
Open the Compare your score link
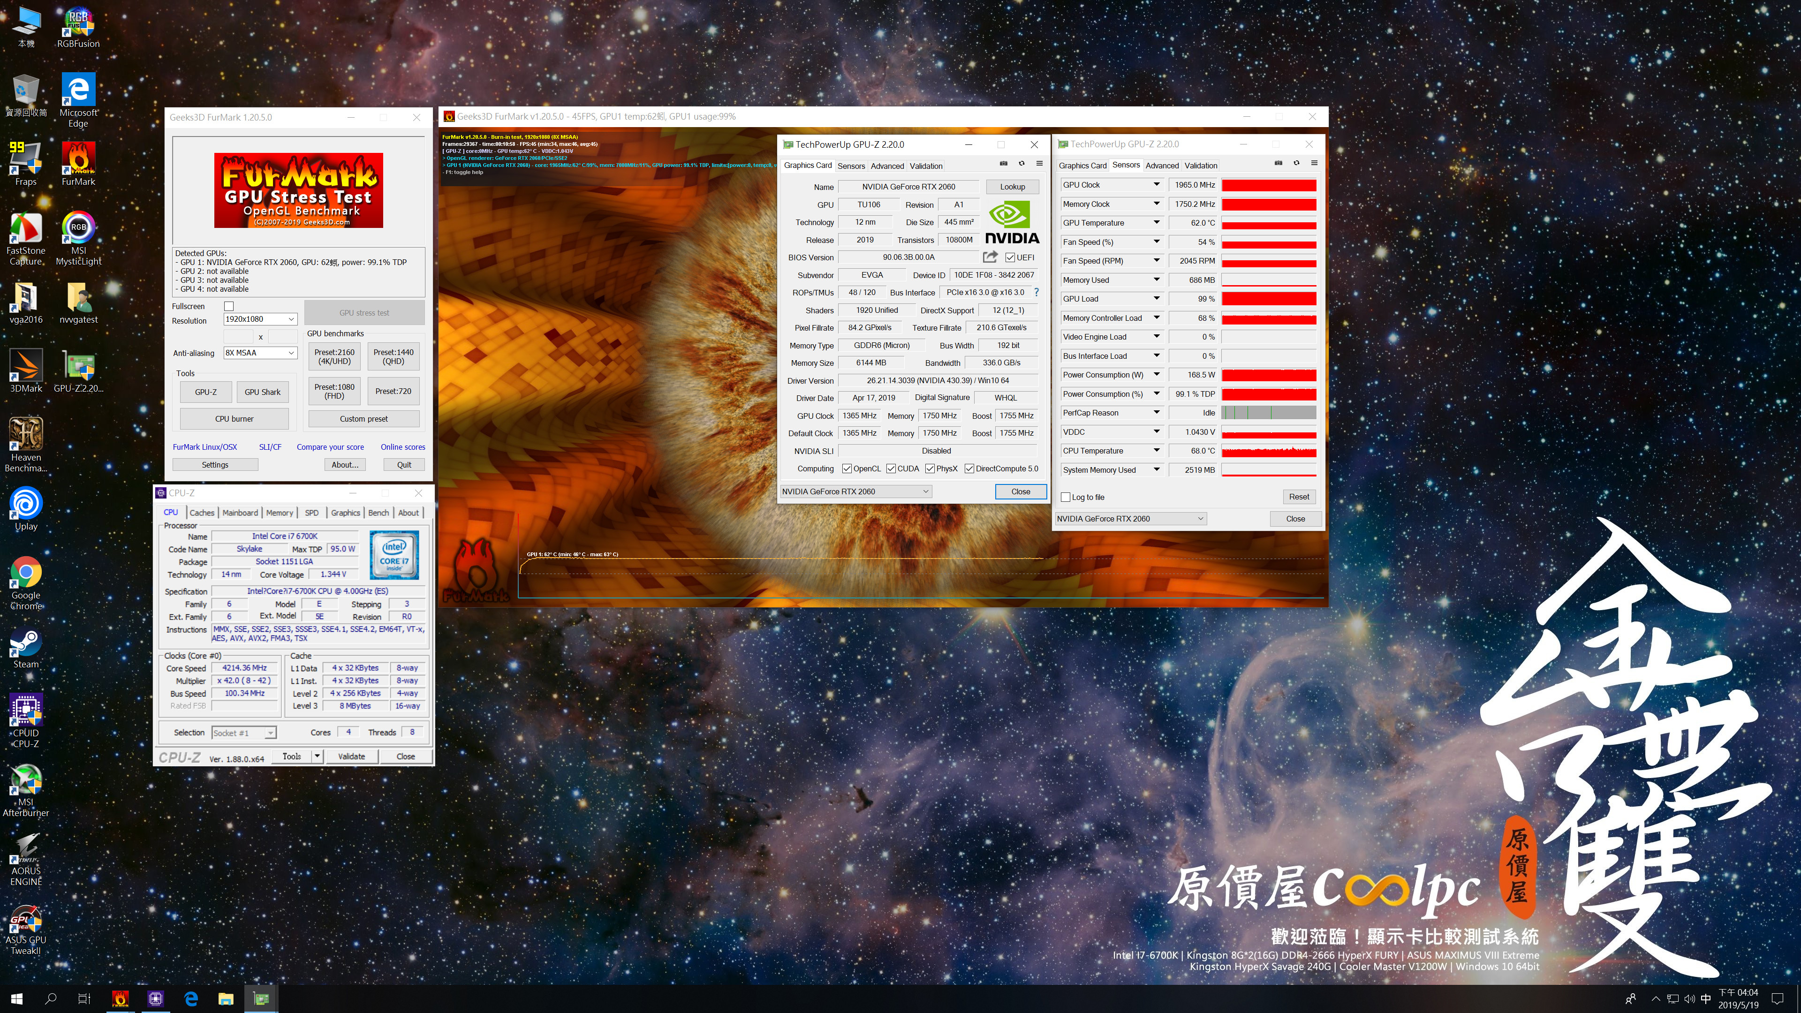click(x=330, y=447)
